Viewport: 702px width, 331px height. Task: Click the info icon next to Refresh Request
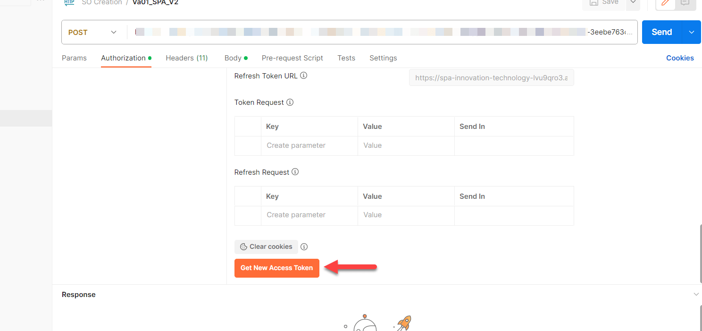tap(295, 172)
